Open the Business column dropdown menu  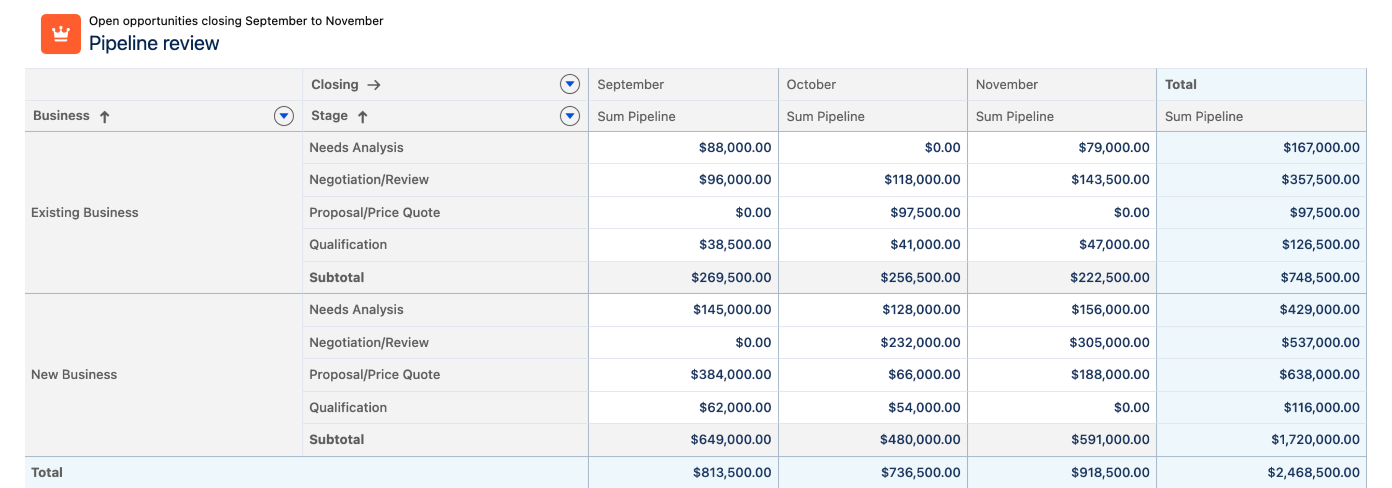pyautogui.click(x=284, y=116)
